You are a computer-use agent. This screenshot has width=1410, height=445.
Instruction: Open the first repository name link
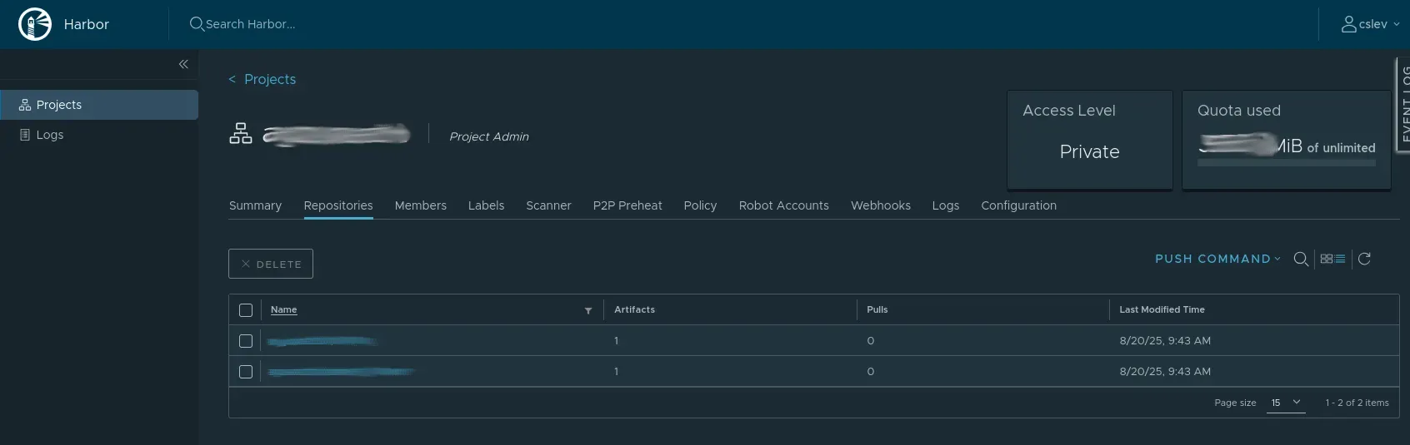(322, 341)
